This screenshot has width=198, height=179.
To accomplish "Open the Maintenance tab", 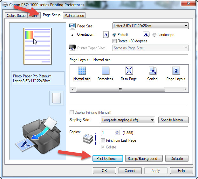I will point(74,16).
